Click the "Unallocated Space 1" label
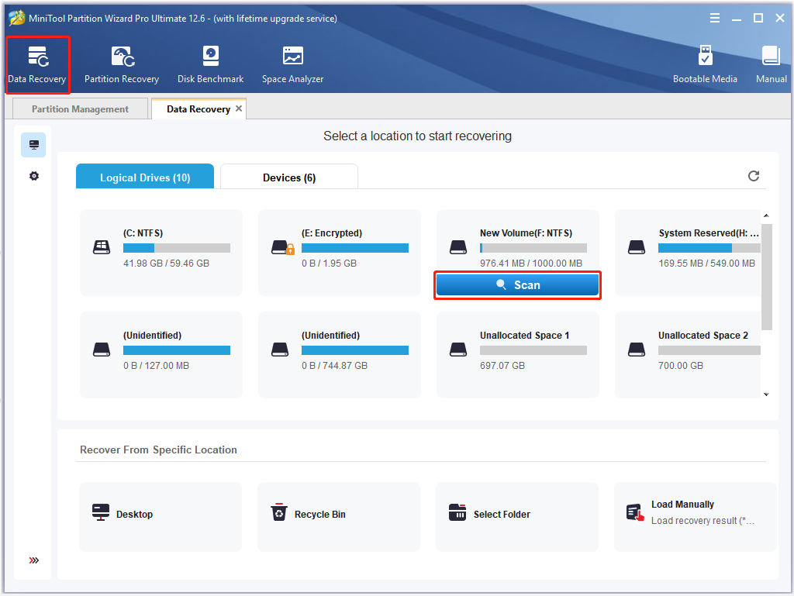This screenshot has height=596, width=794. [x=525, y=336]
